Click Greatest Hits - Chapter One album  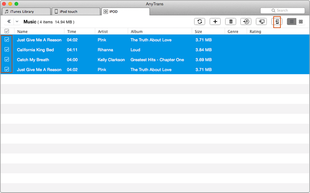click(157, 60)
